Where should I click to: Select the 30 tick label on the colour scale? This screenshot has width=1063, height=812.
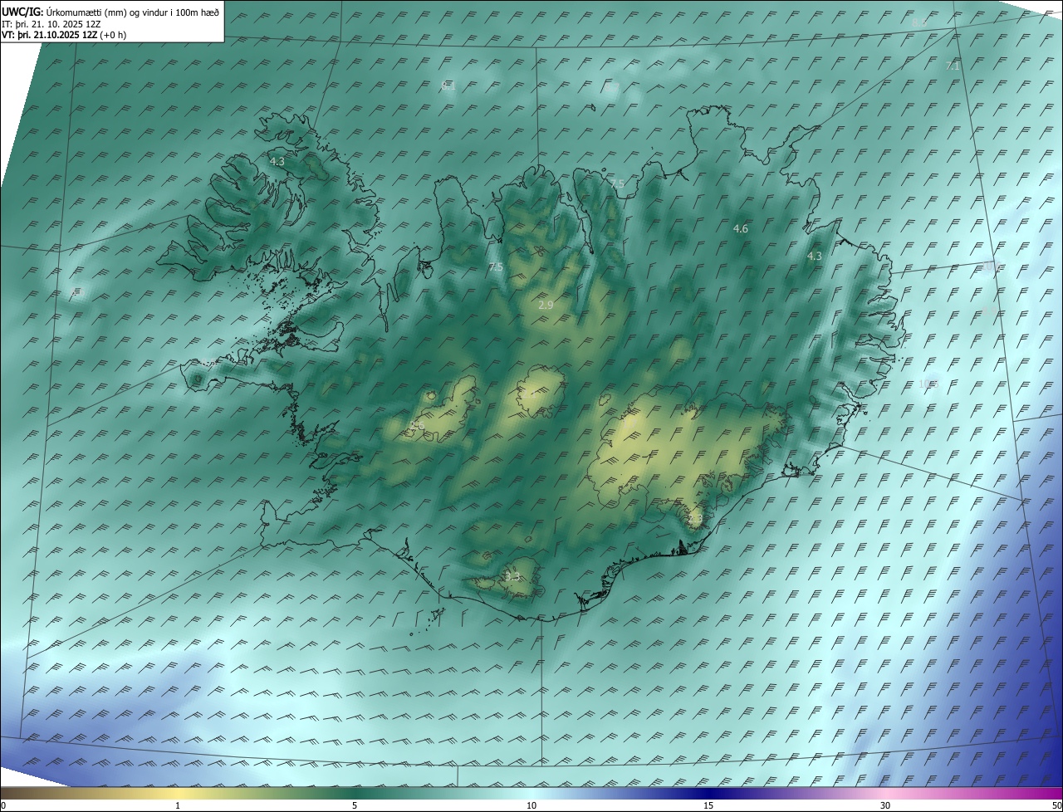[885, 805]
